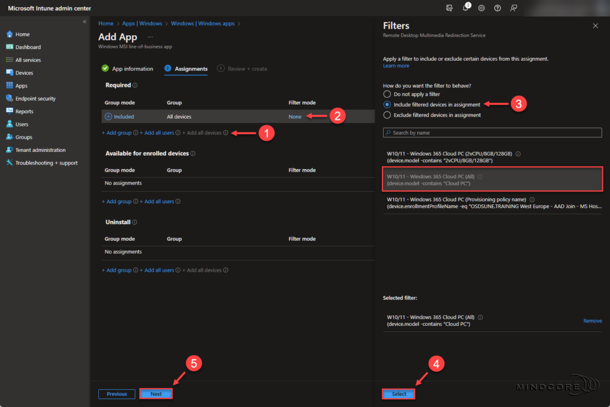Select "Include filtered devices in assignment"

[386, 104]
